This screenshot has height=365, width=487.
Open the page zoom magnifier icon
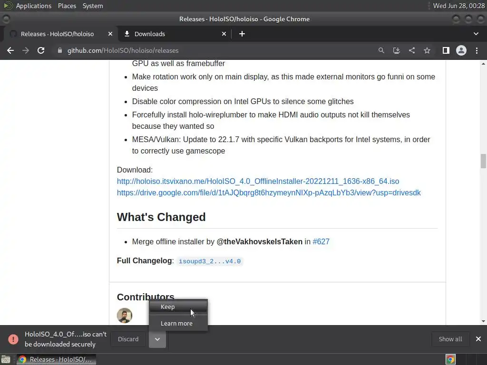(x=381, y=50)
